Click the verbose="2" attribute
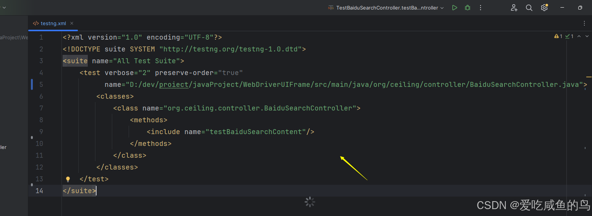The image size is (592, 216). (x=128, y=73)
